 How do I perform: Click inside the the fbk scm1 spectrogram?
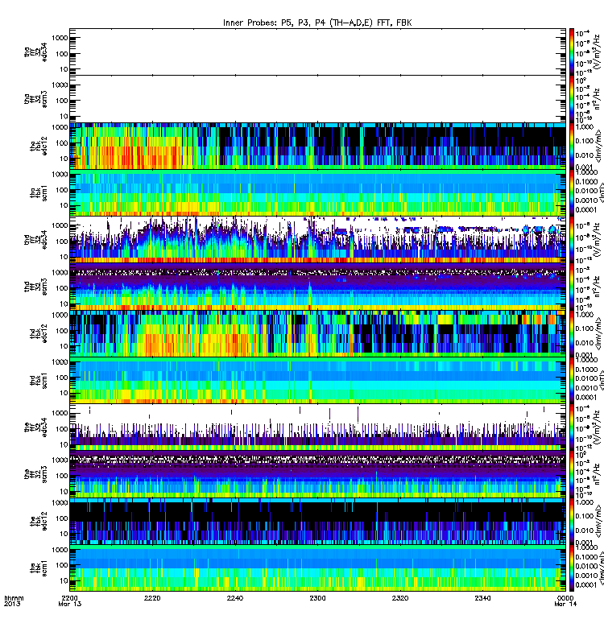tap(317, 568)
